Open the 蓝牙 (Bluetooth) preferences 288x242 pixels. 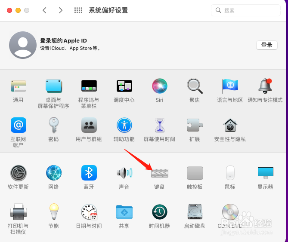89,173
